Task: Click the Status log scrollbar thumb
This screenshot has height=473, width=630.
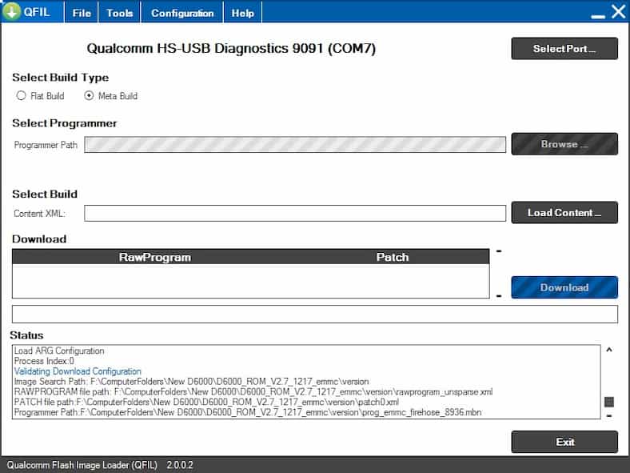Action: coord(609,402)
